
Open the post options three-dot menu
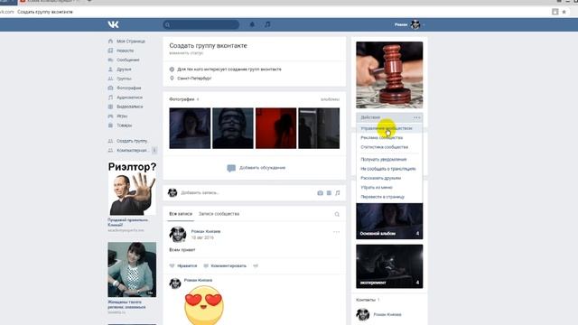[336, 232]
